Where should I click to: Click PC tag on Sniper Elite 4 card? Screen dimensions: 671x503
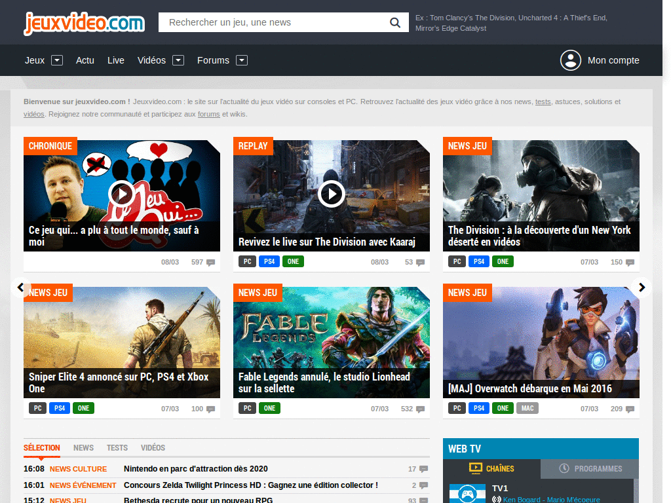(x=37, y=408)
